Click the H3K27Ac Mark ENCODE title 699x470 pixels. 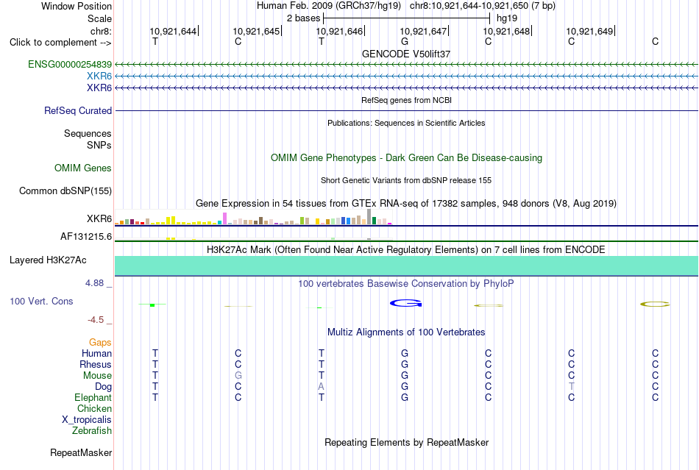point(406,249)
